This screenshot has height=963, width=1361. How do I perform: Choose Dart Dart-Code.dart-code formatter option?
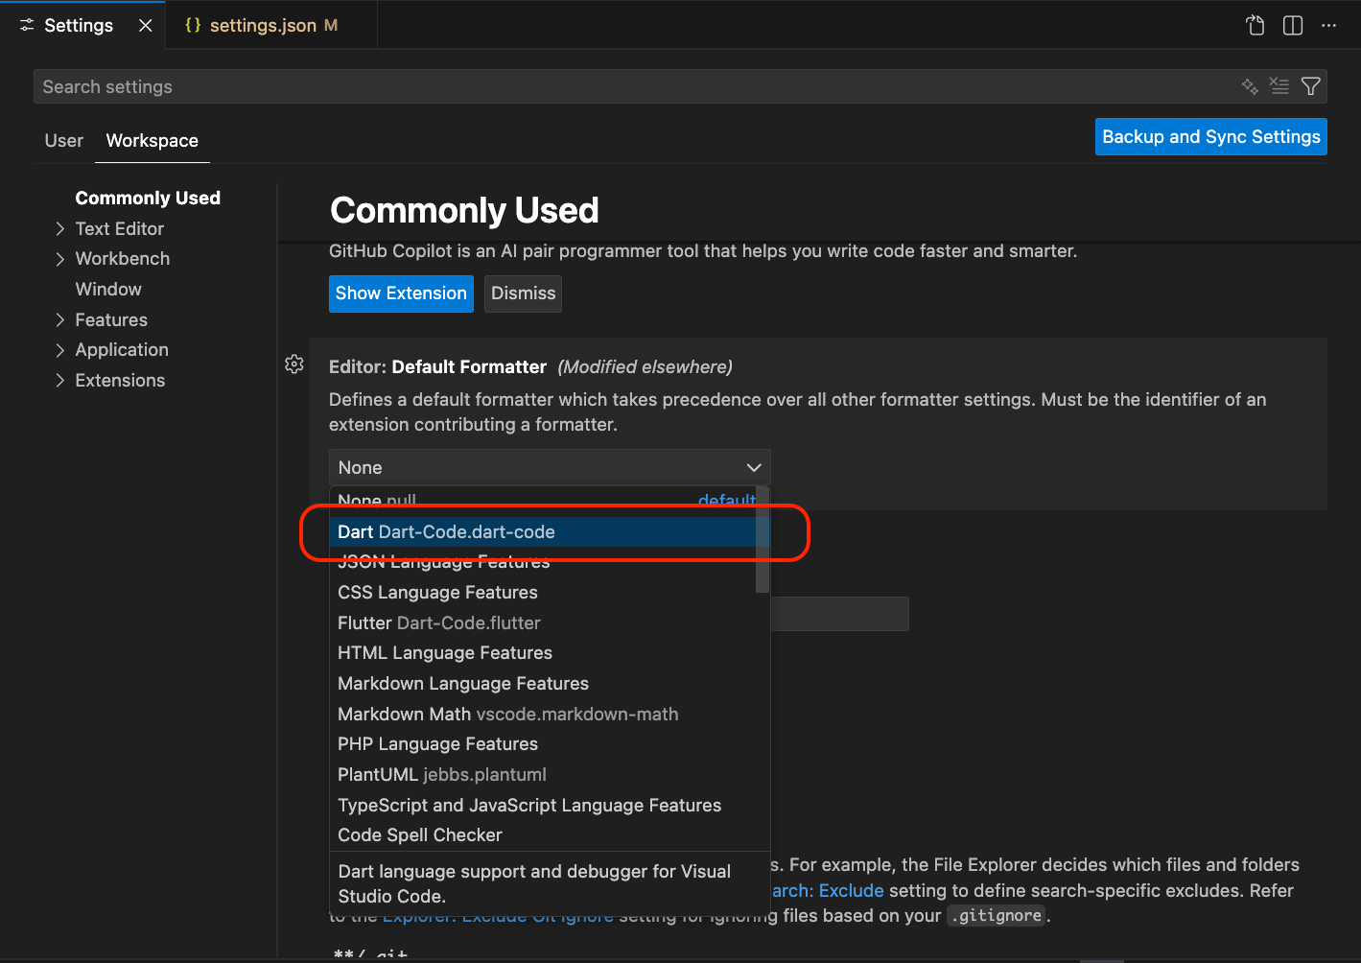click(447, 531)
